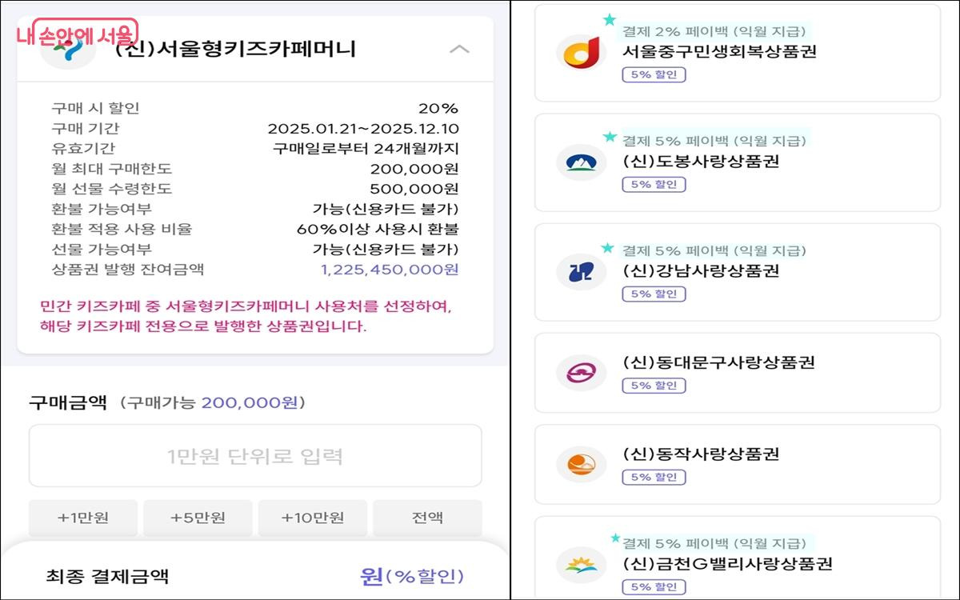The image size is (960, 600).
Task: Collapse the 서울형키즈카페머니 details chevron
Action: 459,49
